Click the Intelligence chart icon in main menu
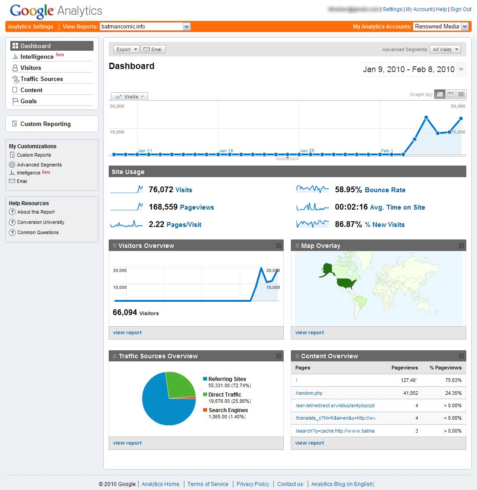Viewport: 477px width, 490px height. 15,57
